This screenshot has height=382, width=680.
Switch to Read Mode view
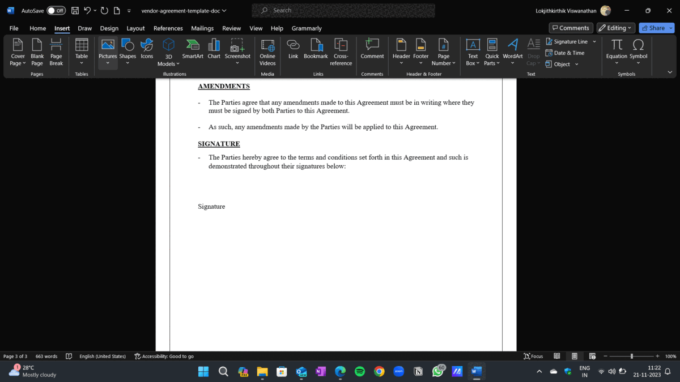click(x=557, y=357)
